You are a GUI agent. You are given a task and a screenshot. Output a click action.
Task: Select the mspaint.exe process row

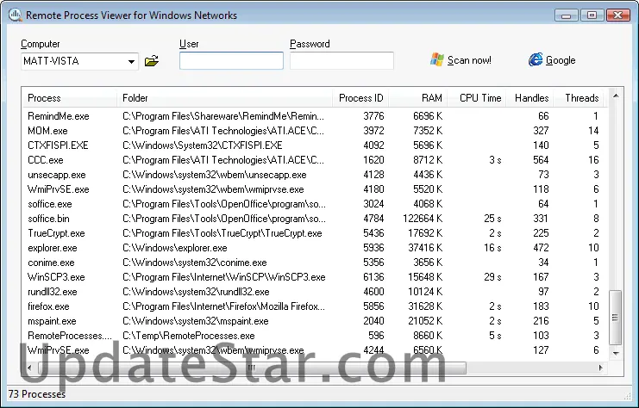coord(315,321)
